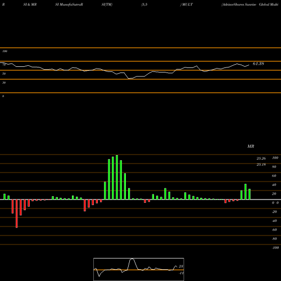Click the MR axis label 40
This screenshot has height=281, width=281.
tap(274, 185)
